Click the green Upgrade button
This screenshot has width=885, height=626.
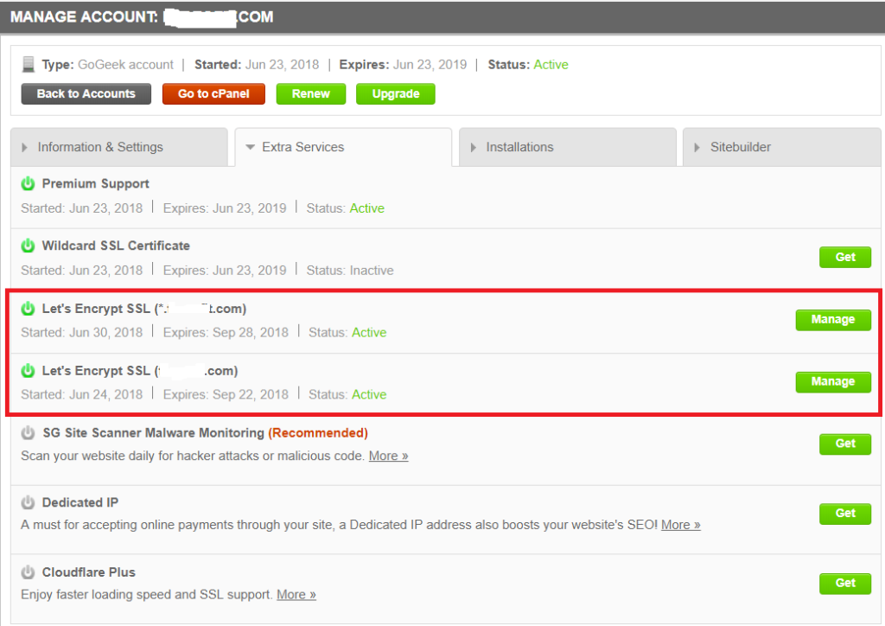pyautogui.click(x=395, y=93)
